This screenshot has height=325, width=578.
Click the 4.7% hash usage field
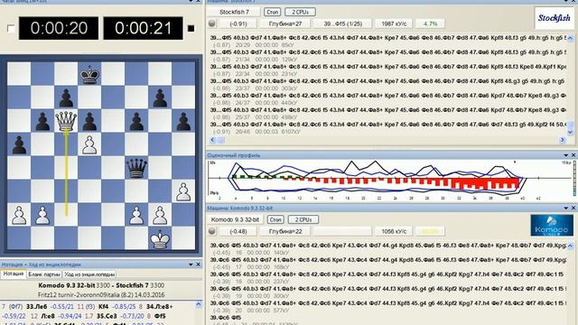(x=430, y=23)
